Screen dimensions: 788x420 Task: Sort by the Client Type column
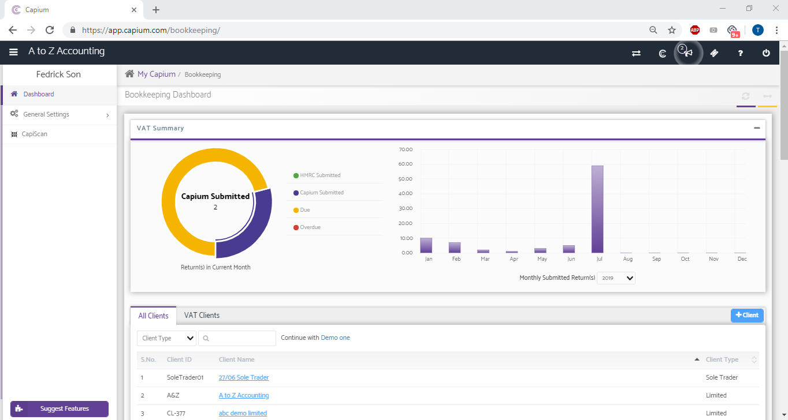click(722, 359)
